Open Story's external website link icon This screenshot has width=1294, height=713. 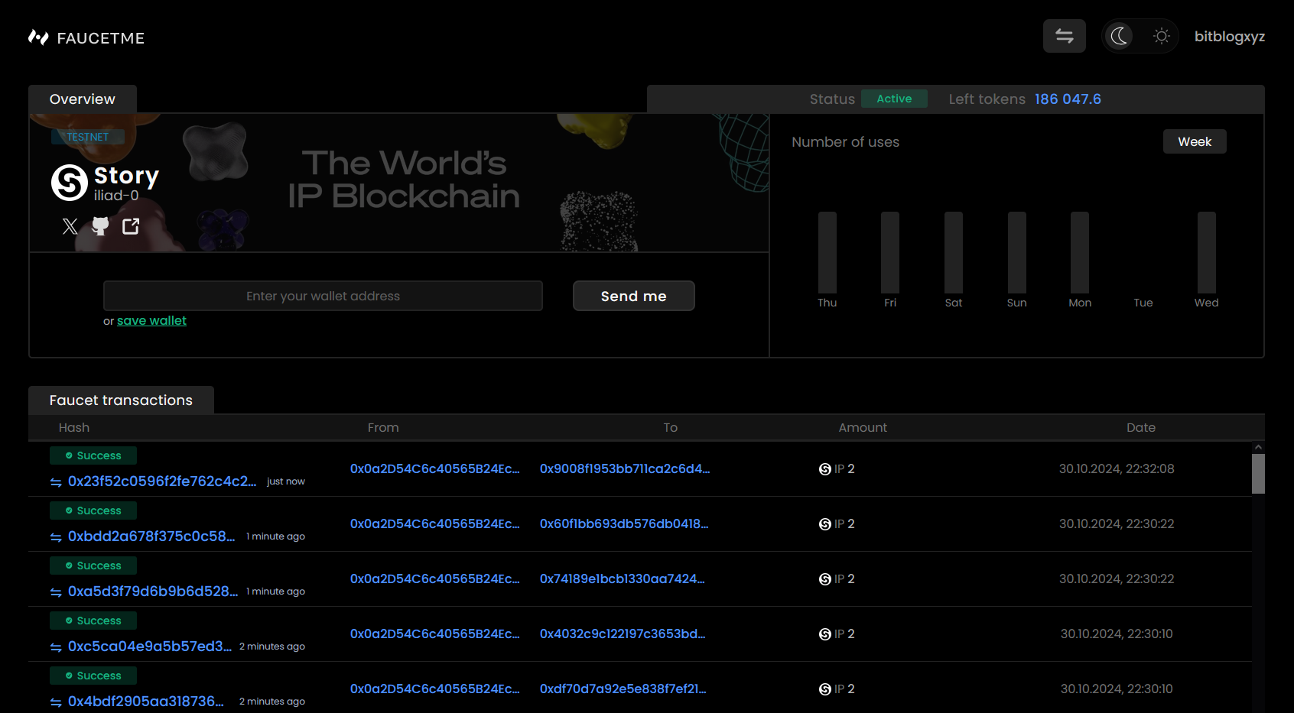[131, 226]
